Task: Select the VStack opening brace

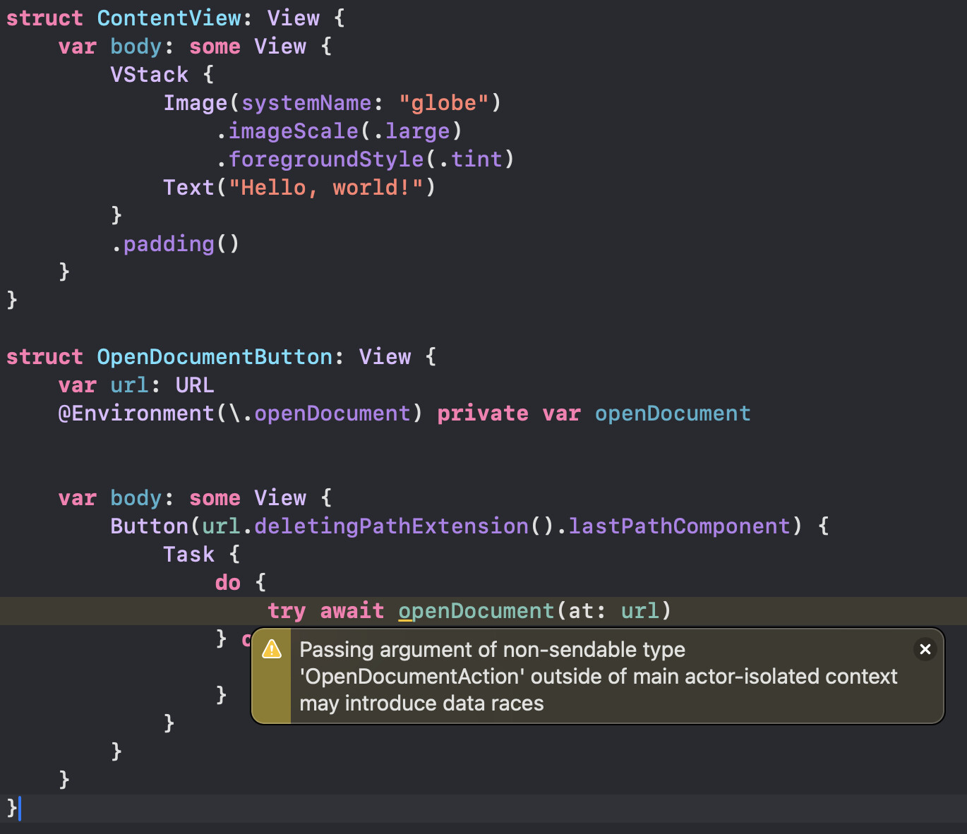Action: (x=208, y=74)
